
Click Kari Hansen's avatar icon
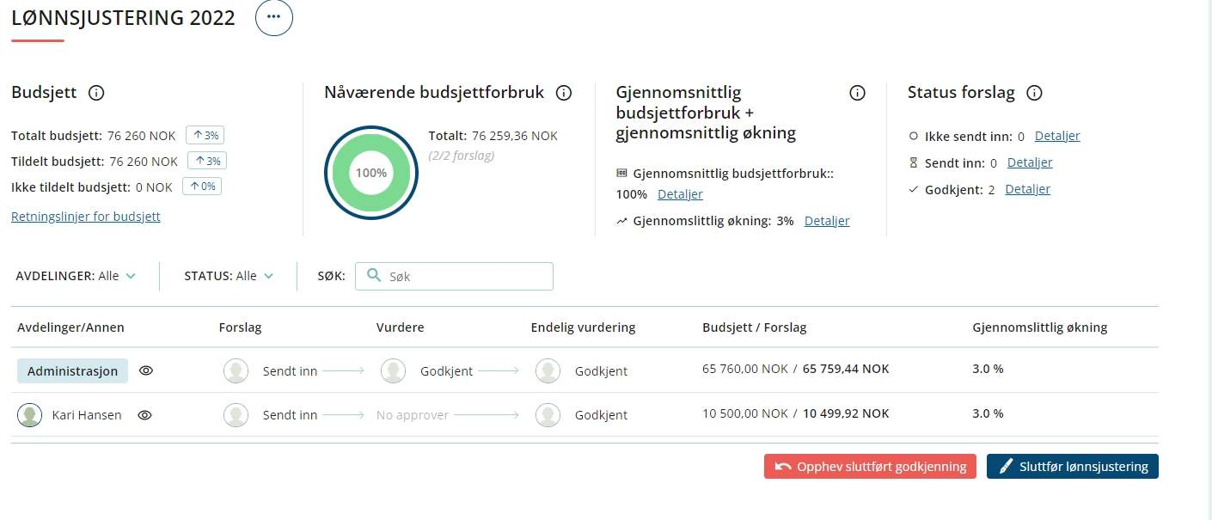coord(30,415)
